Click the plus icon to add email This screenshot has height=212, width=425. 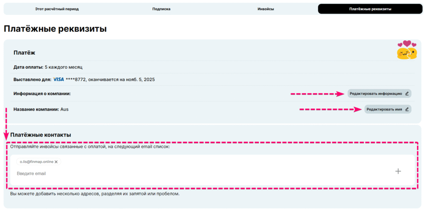pyautogui.click(x=398, y=171)
